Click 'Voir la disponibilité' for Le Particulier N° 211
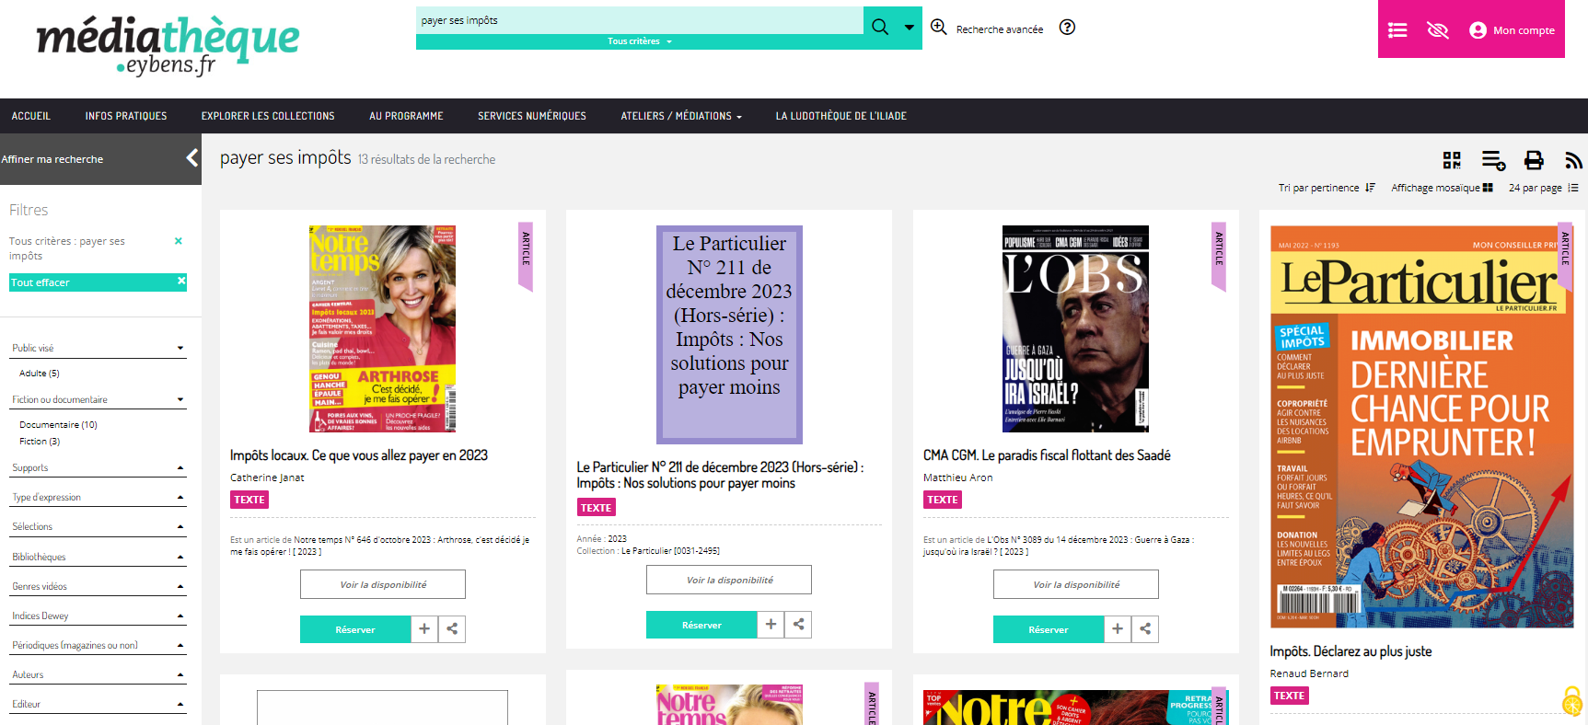The image size is (1588, 725). tap(729, 580)
